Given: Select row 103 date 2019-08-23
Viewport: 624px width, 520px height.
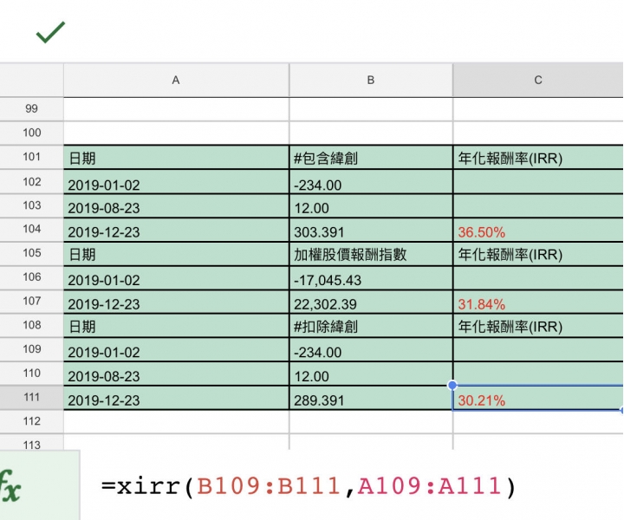Looking at the screenshot, I should 176,205.
